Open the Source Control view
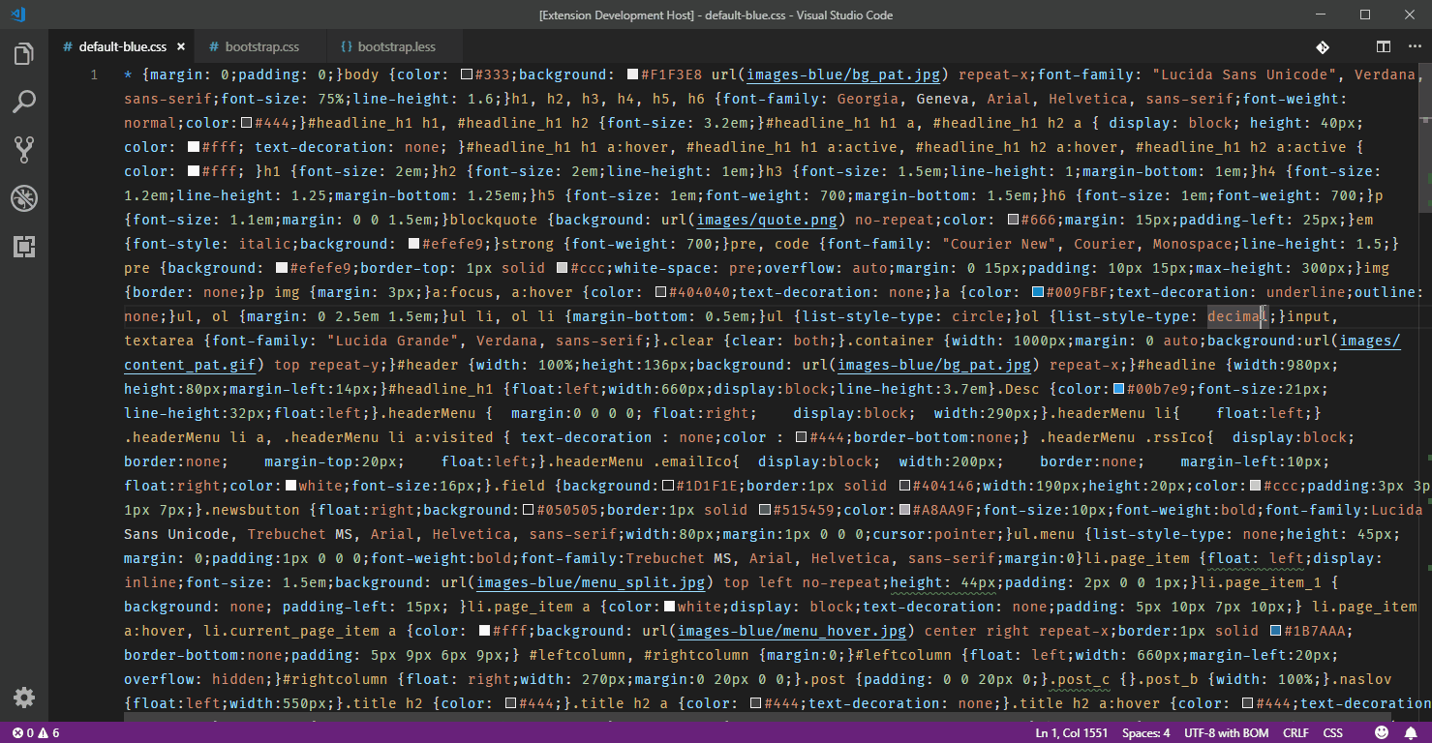 coord(24,150)
